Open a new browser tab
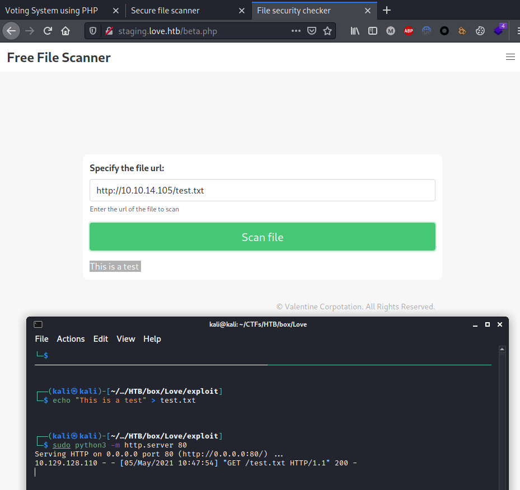The image size is (520, 490). [x=387, y=10]
